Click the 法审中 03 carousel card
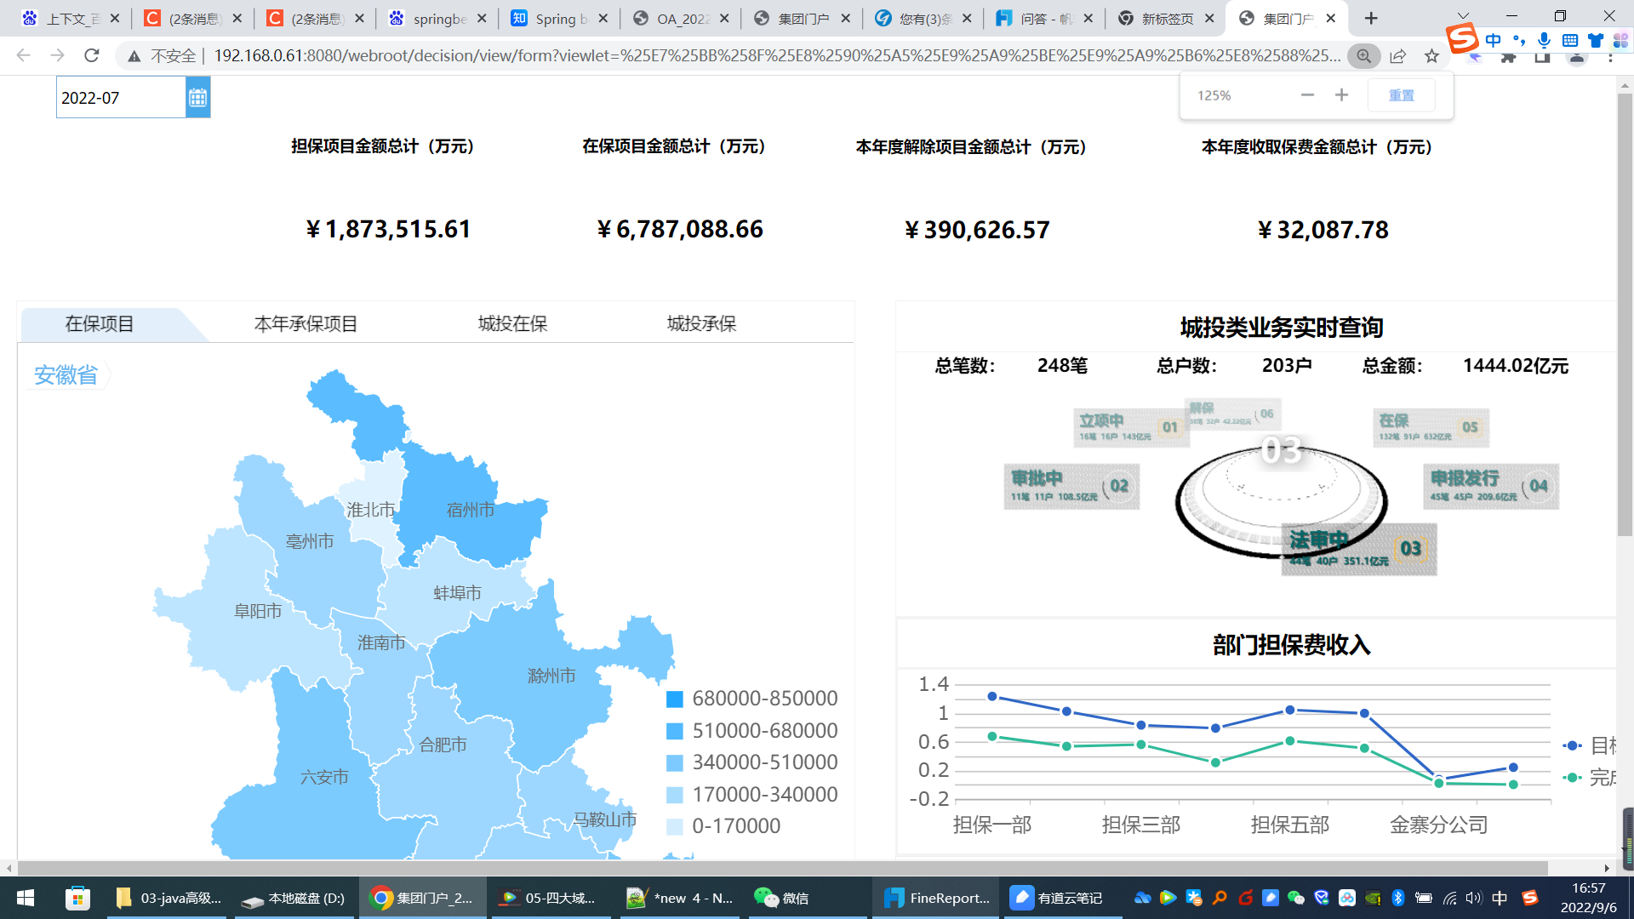This screenshot has height=919, width=1634. click(x=1359, y=550)
